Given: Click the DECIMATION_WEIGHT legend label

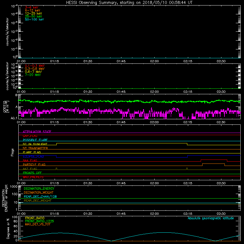Looking at the screenshot, I should pyautogui.click(x=39, y=192).
